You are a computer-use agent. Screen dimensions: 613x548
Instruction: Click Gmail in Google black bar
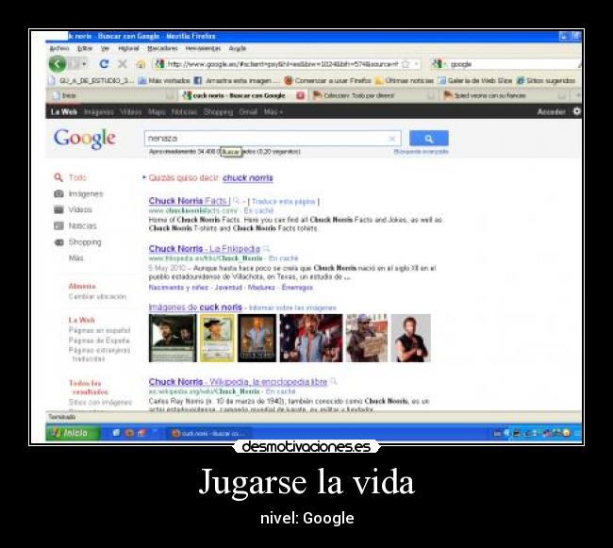click(x=248, y=112)
